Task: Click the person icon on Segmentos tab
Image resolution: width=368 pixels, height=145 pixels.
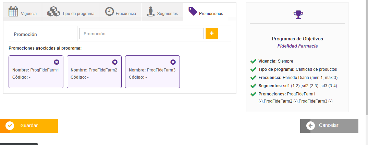Action: [150, 12]
